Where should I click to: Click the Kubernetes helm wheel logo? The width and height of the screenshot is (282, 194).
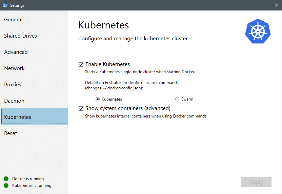pos(258,31)
